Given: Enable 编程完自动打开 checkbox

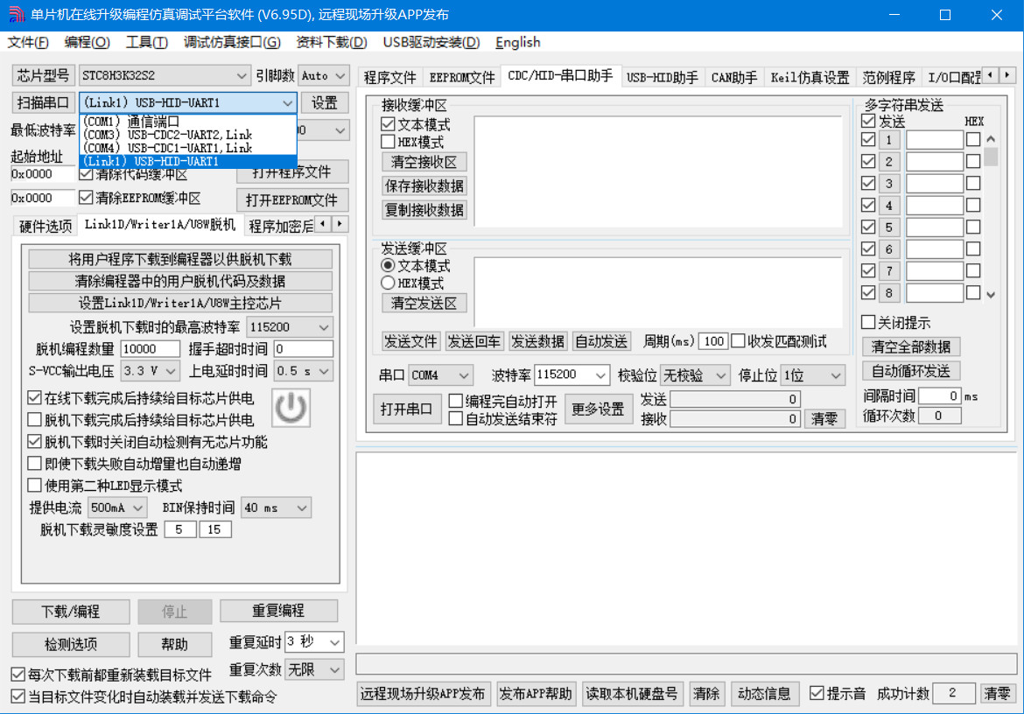Looking at the screenshot, I should (456, 401).
